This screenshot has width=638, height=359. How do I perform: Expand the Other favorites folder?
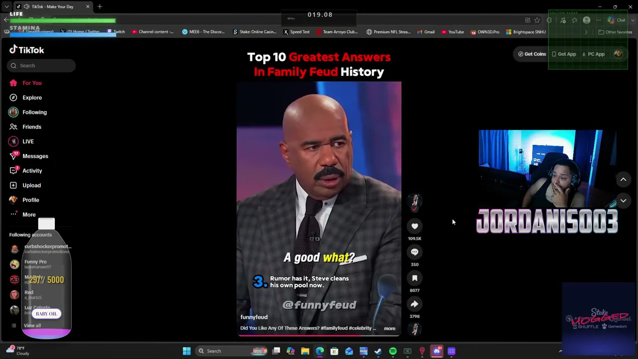tap(615, 32)
